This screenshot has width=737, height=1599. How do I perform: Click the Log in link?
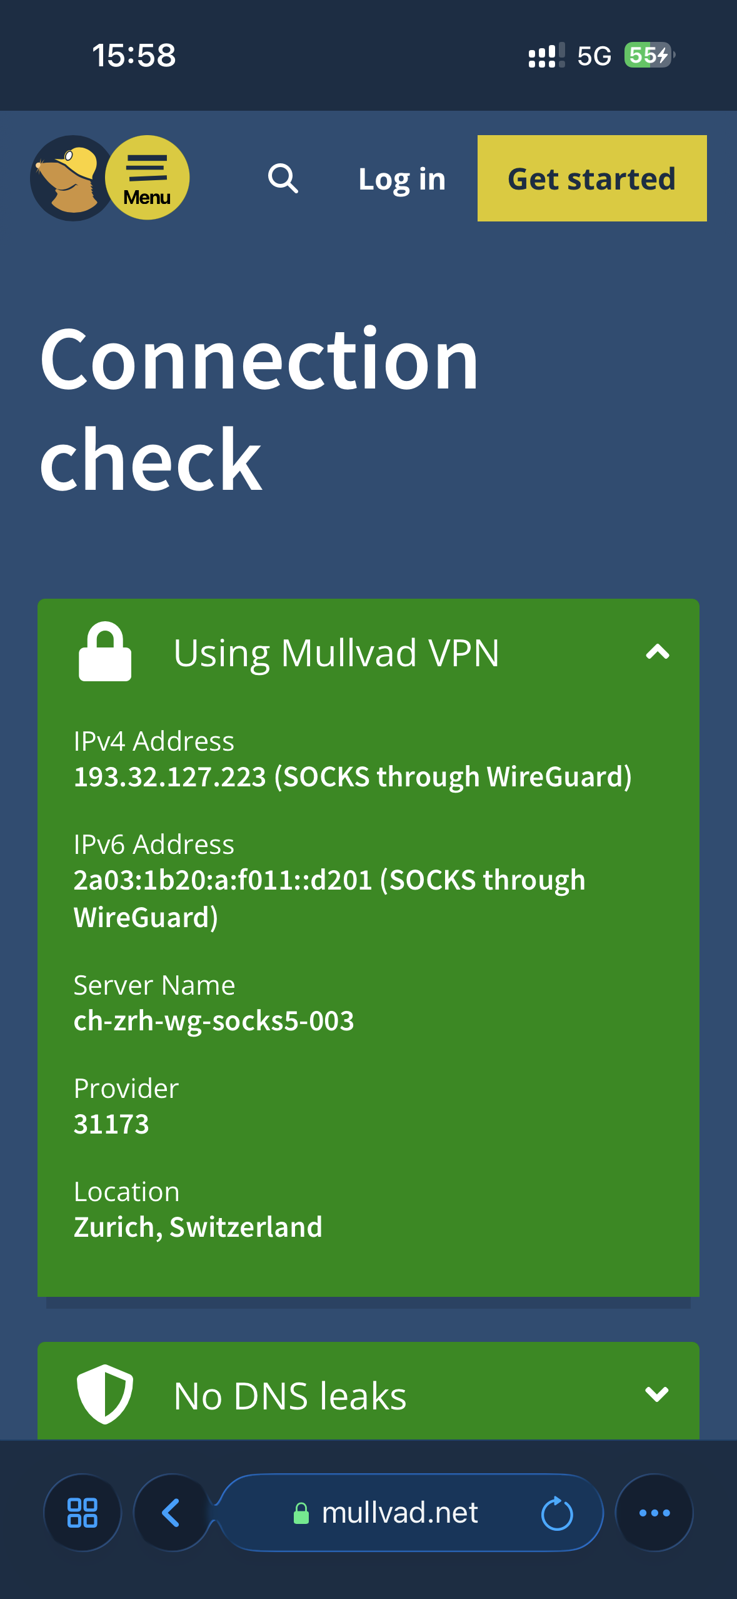402,180
